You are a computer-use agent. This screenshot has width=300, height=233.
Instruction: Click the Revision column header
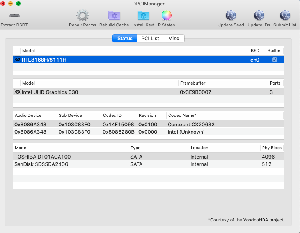[x=152, y=115]
